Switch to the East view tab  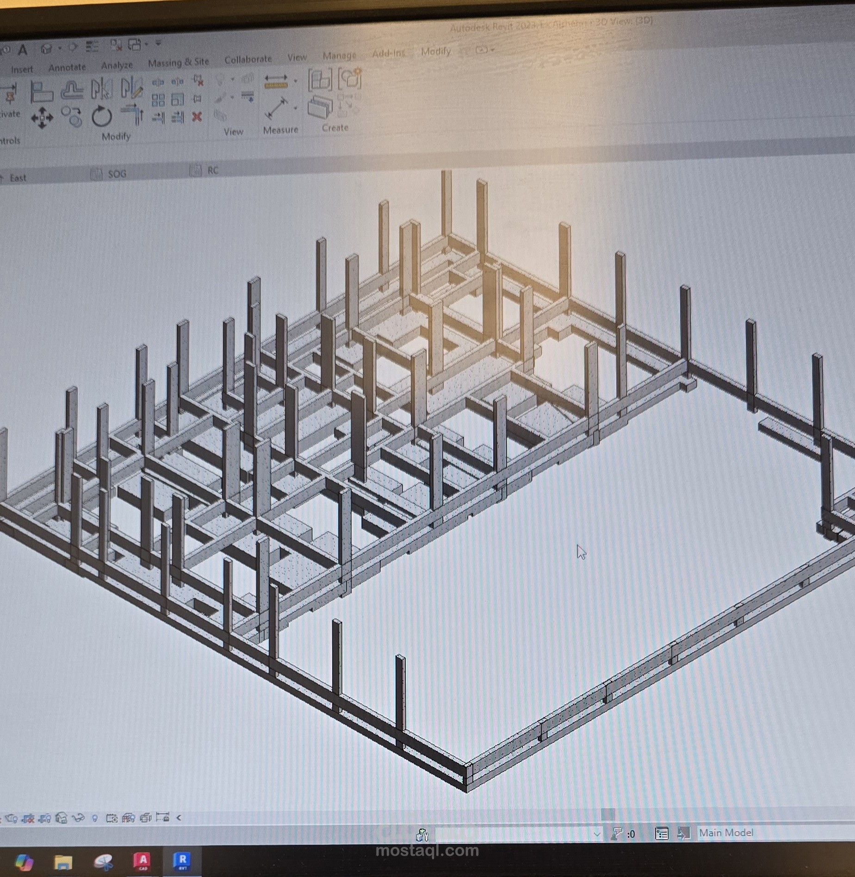(18, 178)
